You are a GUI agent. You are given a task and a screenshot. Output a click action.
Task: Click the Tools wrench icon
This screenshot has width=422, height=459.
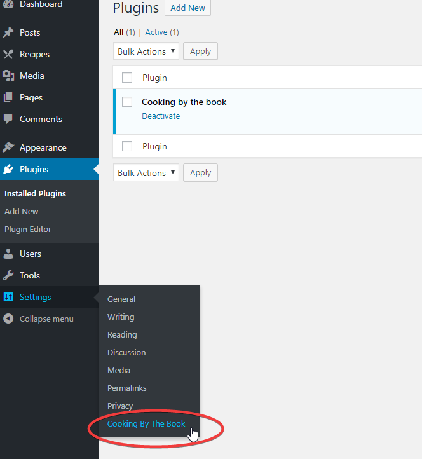[8, 275]
